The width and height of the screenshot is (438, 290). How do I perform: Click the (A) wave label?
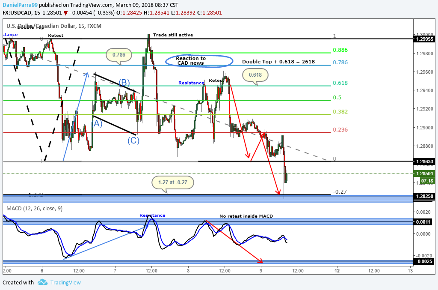tap(97, 123)
